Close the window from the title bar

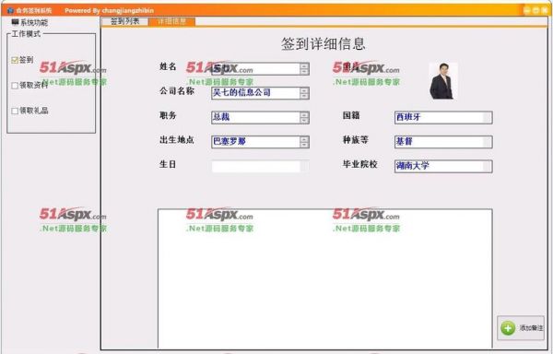544,10
